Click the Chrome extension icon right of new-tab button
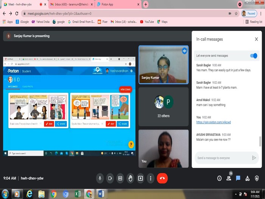 coord(240,5)
